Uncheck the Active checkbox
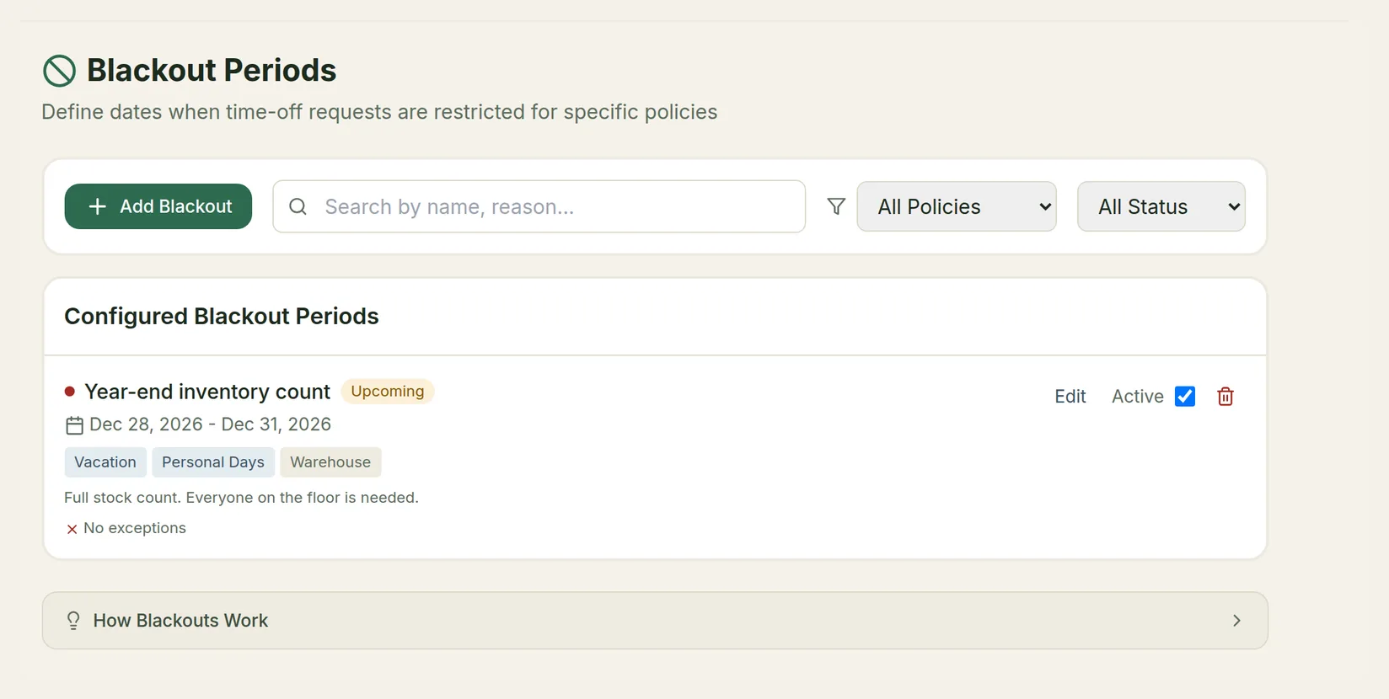Screen dimensions: 1389x699 (1185, 397)
